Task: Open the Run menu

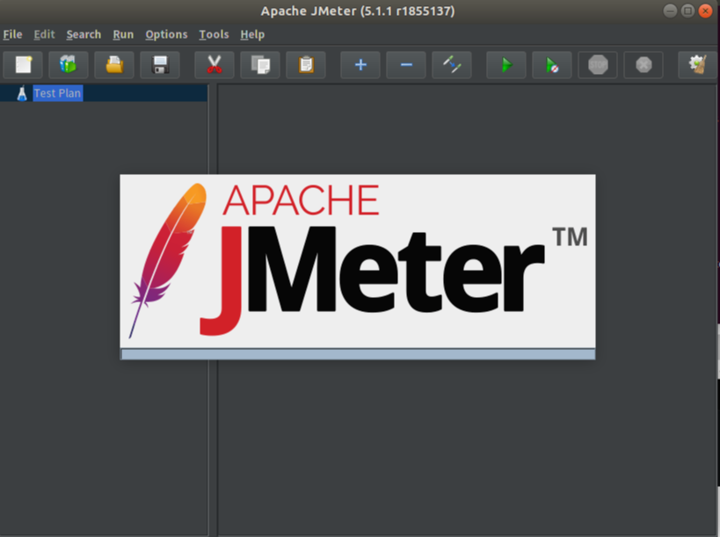Action: (x=123, y=34)
